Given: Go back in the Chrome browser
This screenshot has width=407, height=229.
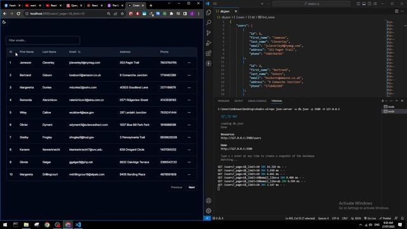Looking at the screenshot, I should coord(5,13).
